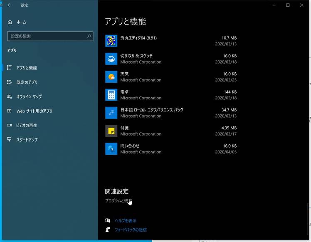Click the search magnifier icon
The width and height of the screenshot is (311, 242).
click(89, 36)
